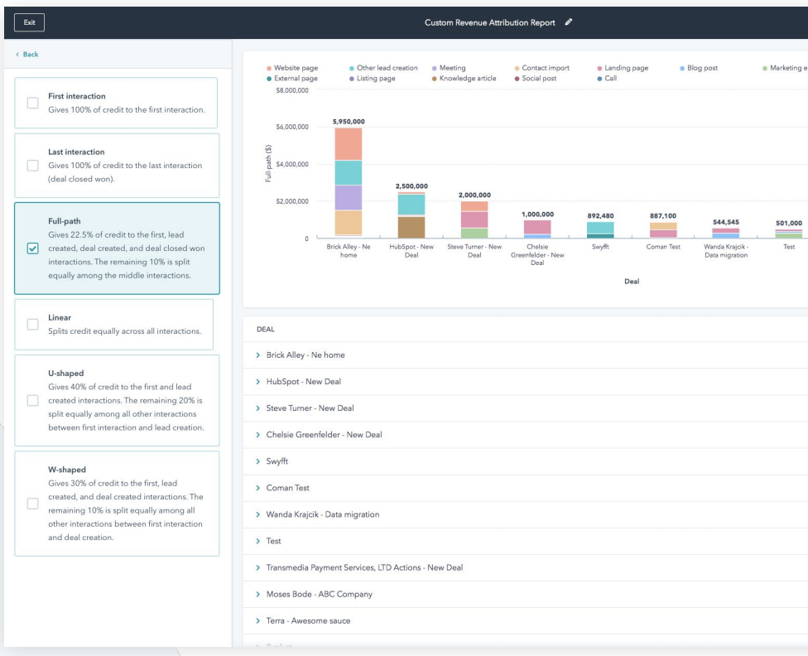Click the Call legend dot
This screenshot has height=656, width=808.
click(x=599, y=79)
